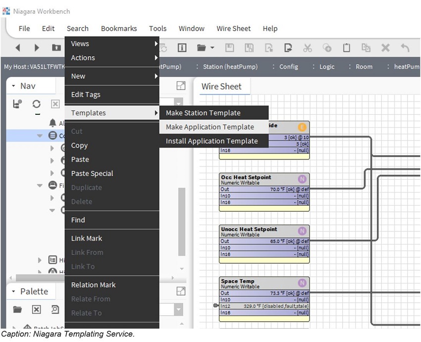Click the Palette close X icon
This screenshot has height=342, width=421.
pos(36,309)
